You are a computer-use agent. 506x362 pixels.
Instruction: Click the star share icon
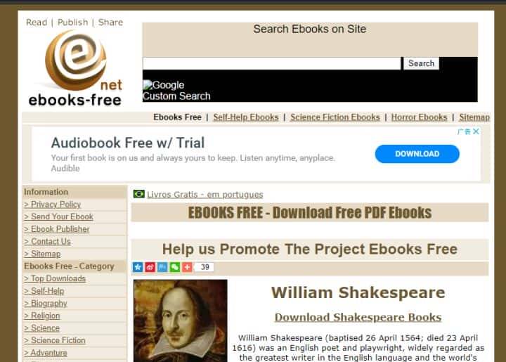click(x=138, y=267)
